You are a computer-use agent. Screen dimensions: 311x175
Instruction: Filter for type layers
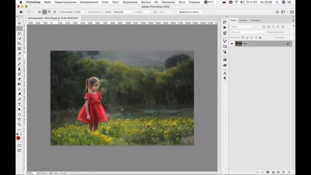[x=273, y=27]
